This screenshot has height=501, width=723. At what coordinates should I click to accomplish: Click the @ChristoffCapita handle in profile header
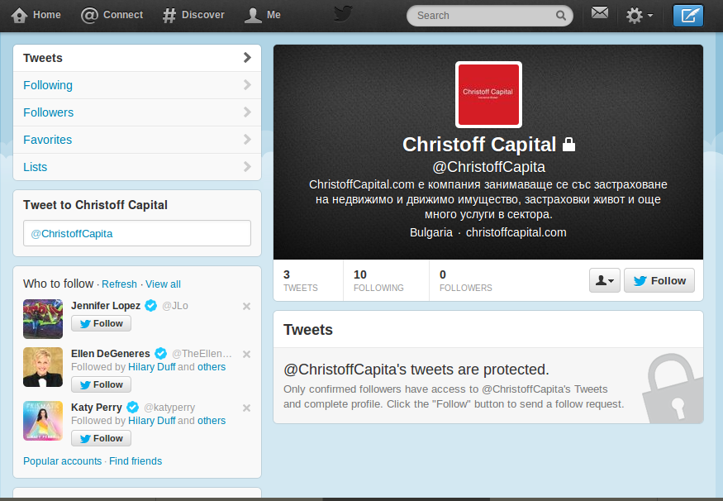point(489,167)
